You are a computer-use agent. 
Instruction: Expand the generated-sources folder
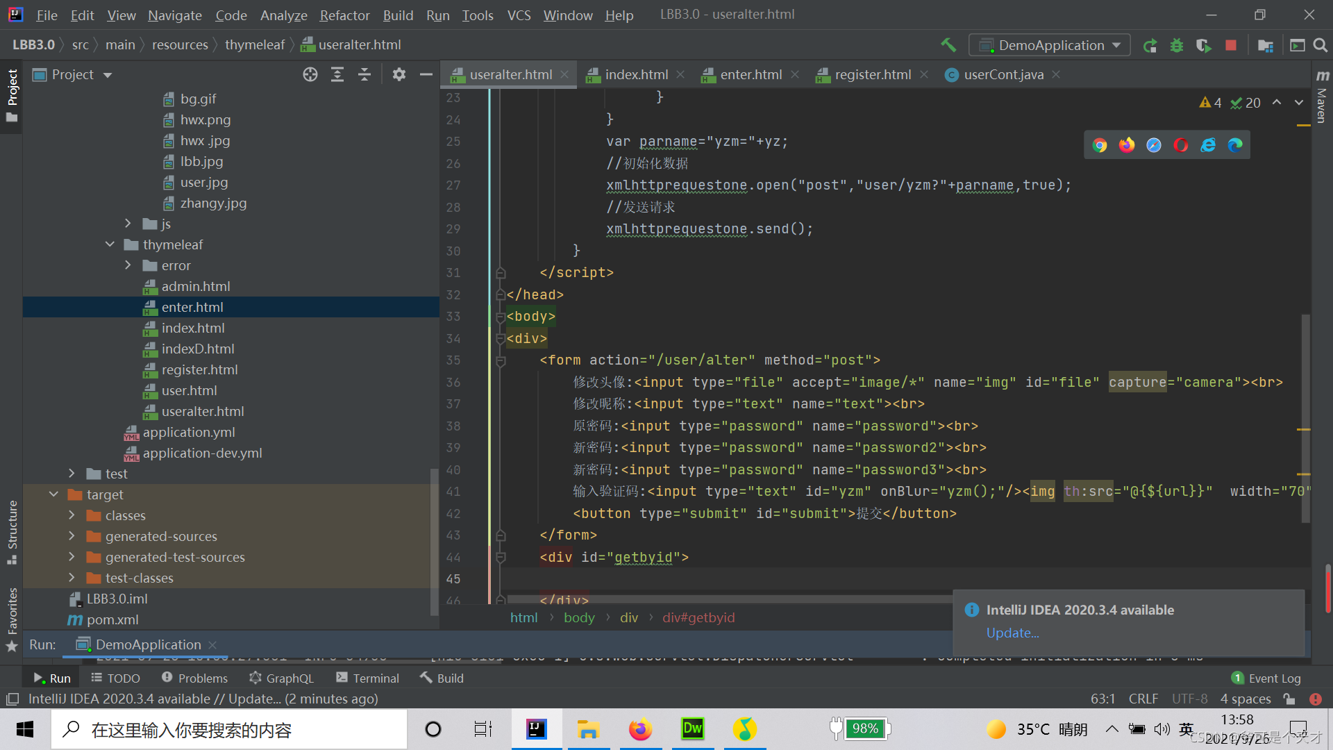point(72,536)
